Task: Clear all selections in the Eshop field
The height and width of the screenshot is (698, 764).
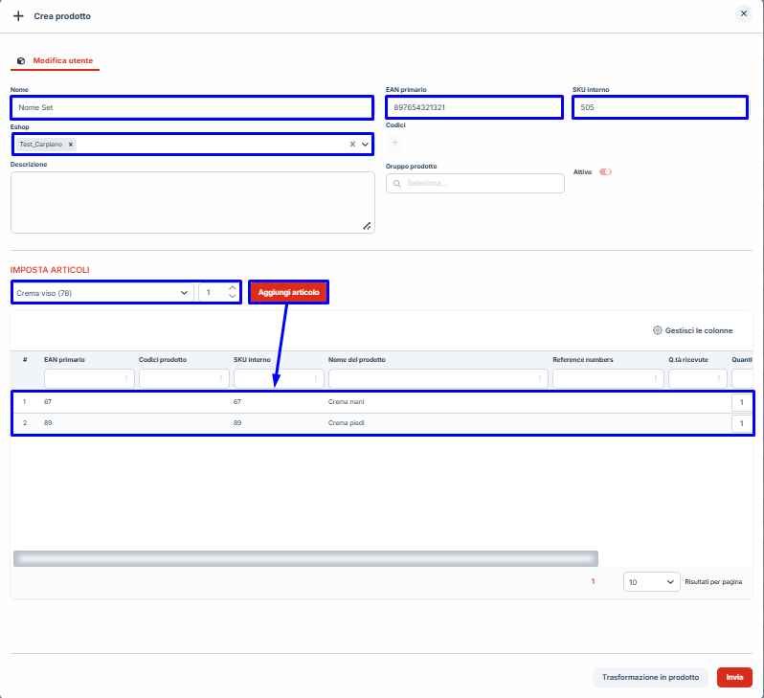Action: [x=351, y=145]
